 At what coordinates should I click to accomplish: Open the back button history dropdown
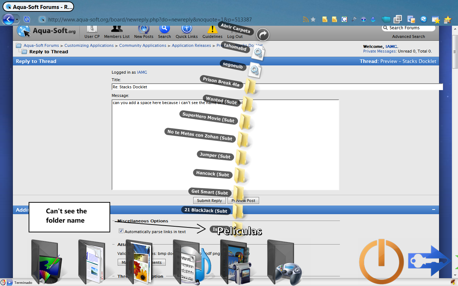point(17,19)
